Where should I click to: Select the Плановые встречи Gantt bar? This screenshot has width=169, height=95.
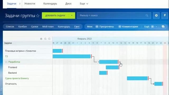(x=57, y=51)
